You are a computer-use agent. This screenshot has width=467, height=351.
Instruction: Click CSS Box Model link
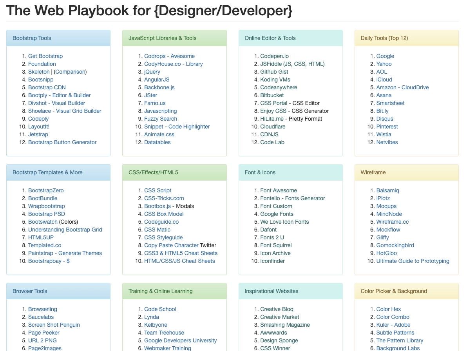coord(163,214)
